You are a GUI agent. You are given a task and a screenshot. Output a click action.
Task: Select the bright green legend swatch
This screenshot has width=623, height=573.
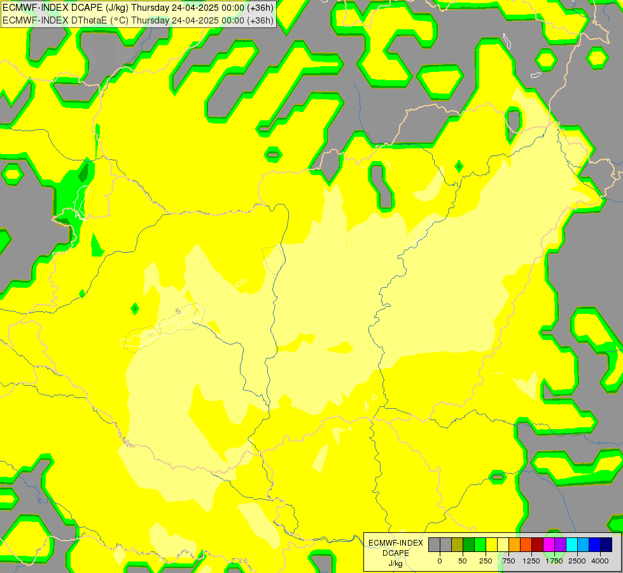point(480,544)
